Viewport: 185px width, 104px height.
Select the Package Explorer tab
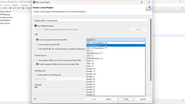(x=6, y=12)
